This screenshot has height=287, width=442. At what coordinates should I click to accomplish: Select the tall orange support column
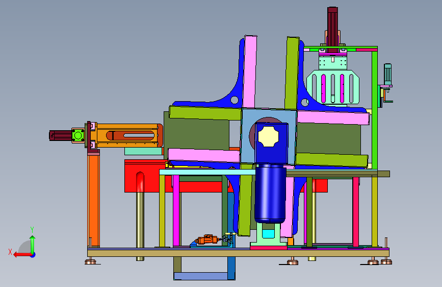(x=94, y=201)
